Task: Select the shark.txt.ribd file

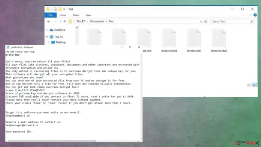Action: [x=169, y=40]
